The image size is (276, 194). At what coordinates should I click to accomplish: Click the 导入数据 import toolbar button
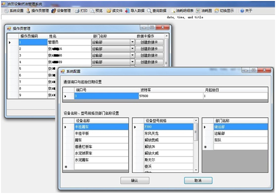pos(135,11)
